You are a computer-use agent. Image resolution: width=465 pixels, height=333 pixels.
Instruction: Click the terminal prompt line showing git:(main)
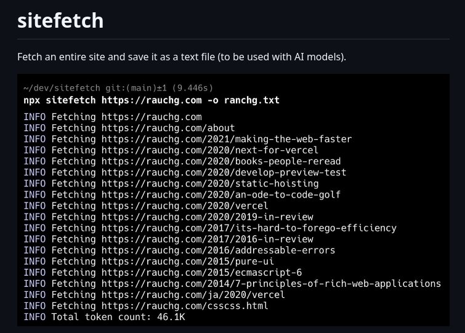118,88
